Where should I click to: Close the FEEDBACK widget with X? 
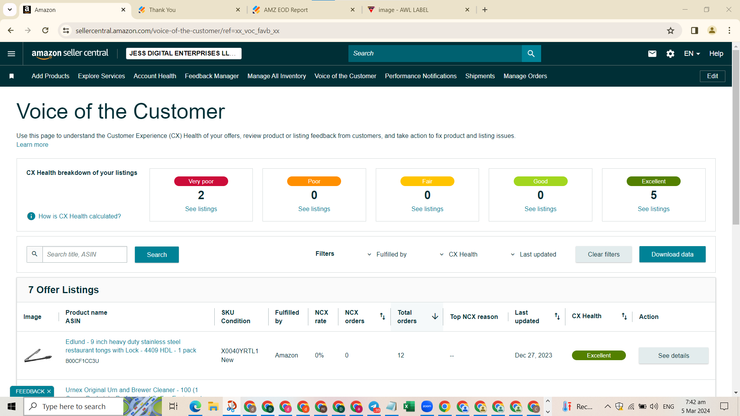(49, 391)
